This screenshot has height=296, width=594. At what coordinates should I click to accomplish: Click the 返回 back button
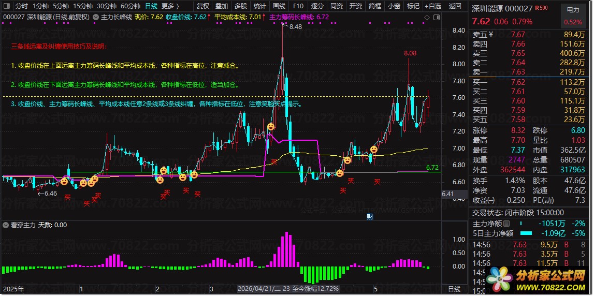pos(455,6)
